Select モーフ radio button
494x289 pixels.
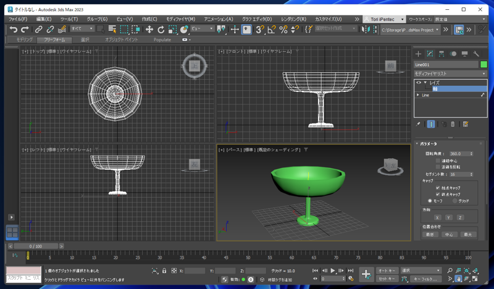pos(430,201)
